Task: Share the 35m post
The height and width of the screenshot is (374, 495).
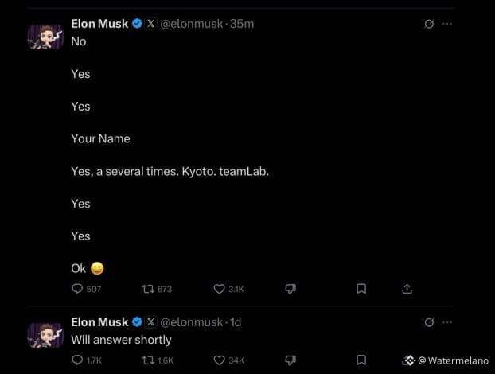Action: tap(407, 289)
